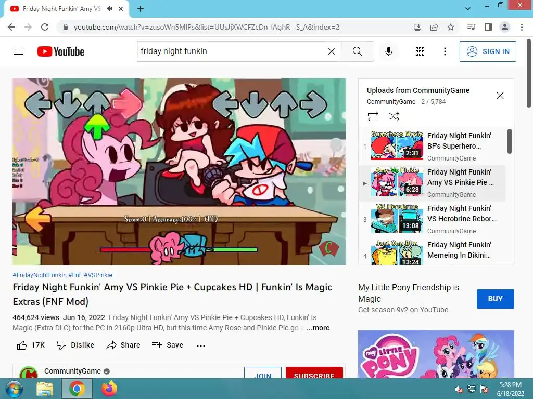
Task: Mute the tab via speaker icon
Action: coord(109,9)
